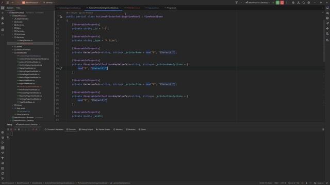Click the green resume debug button

point(277,3)
